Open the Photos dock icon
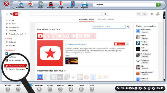The height and width of the screenshot is (93, 167). pyautogui.click(x=50, y=89)
